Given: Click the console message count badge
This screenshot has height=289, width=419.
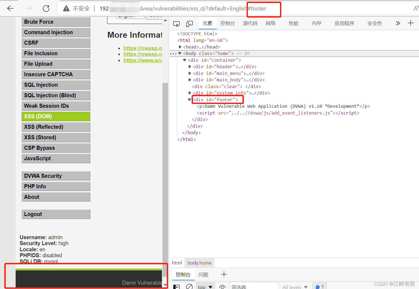Looking at the screenshot, I should click(x=320, y=287).
